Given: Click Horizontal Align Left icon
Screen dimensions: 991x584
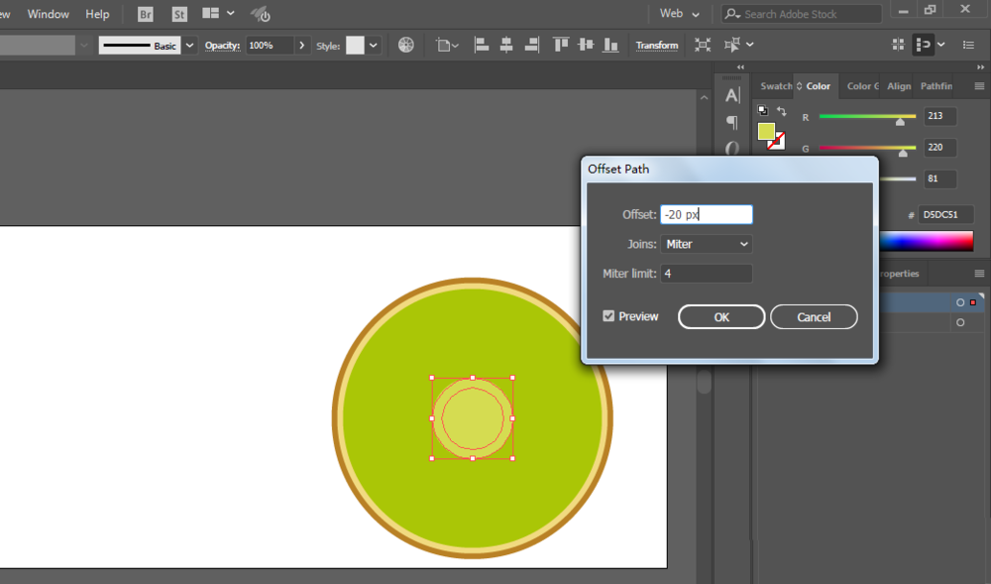Looking at the screenshot, I should pos(481,45).
